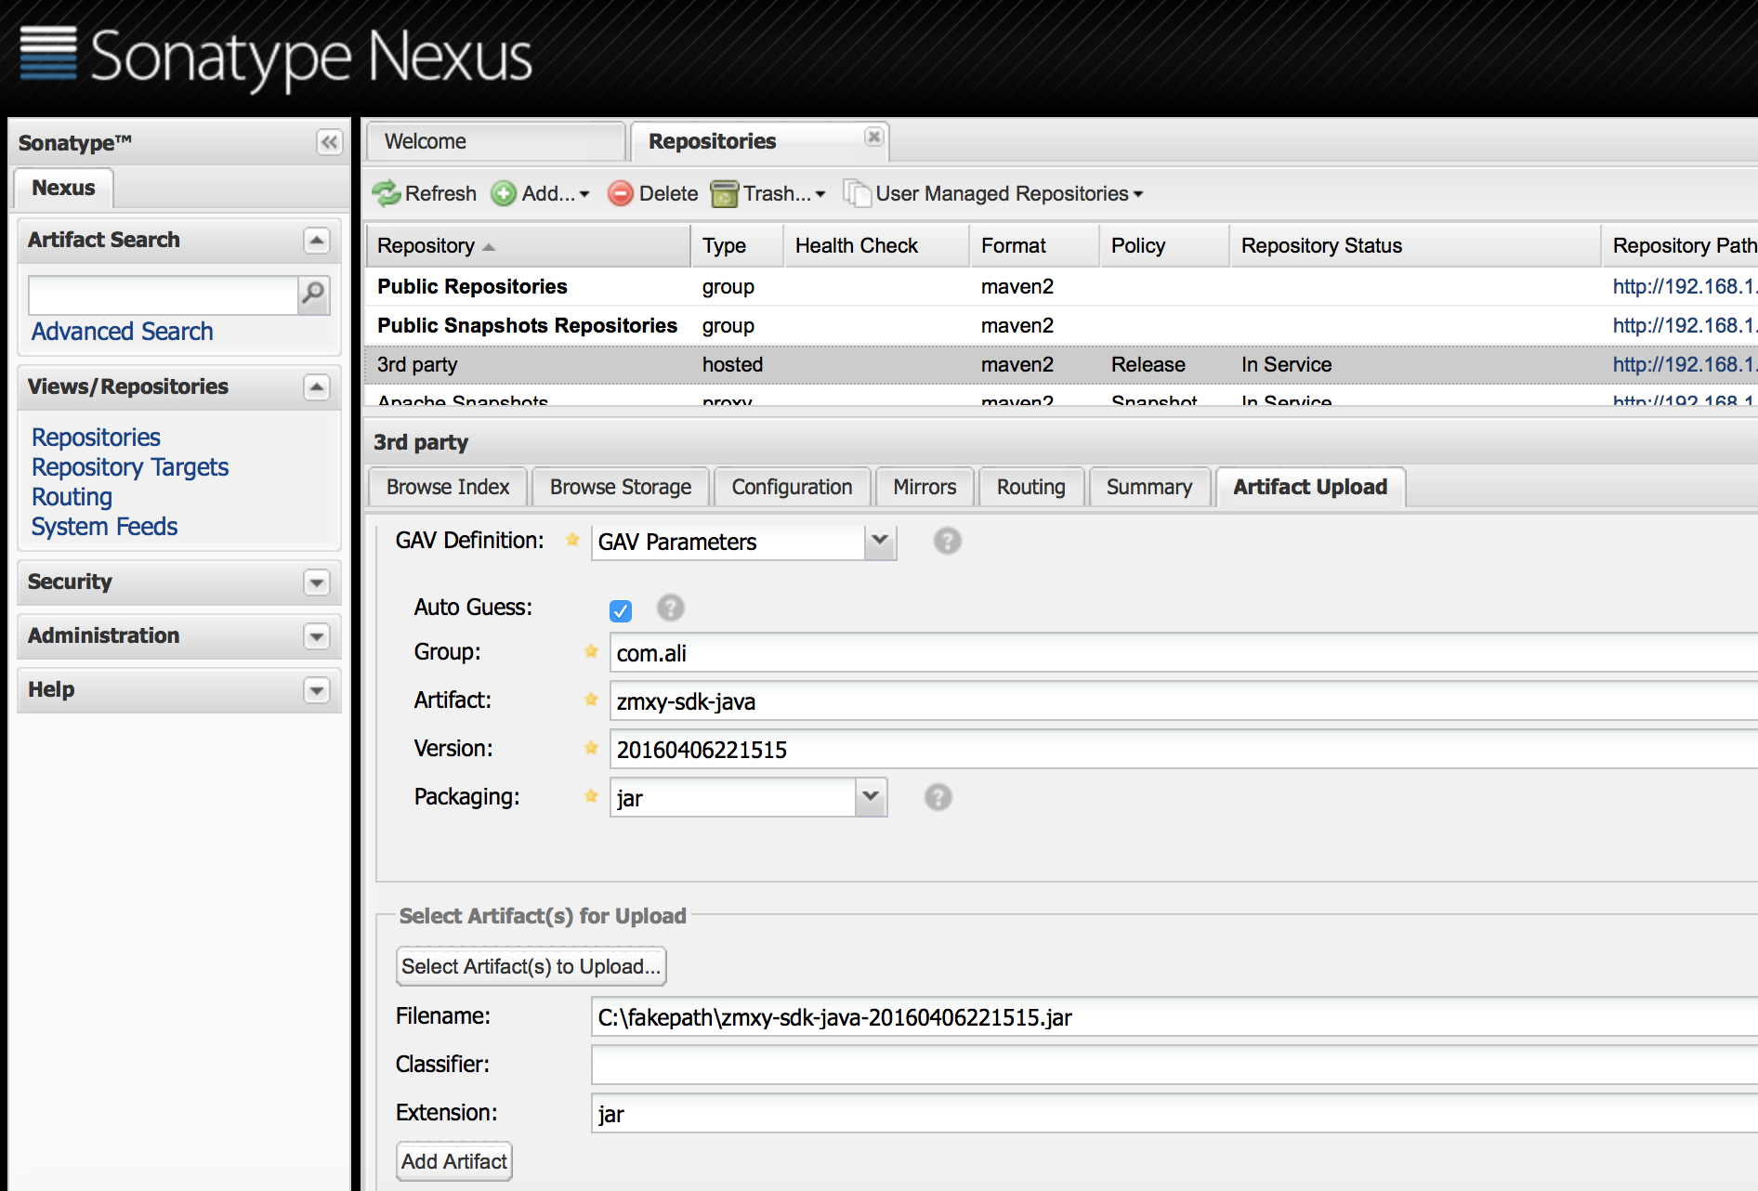Collapse the Views/Repositories panel
Viewport: 1758px width, 1191px height.
tap(317, 387)
